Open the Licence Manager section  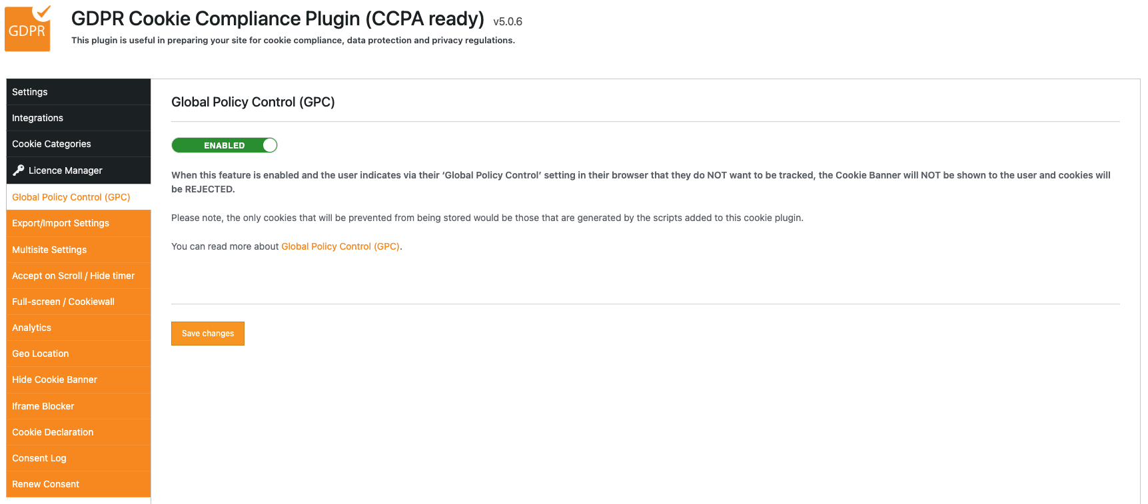pyautogui.click(x=65, y=170)
